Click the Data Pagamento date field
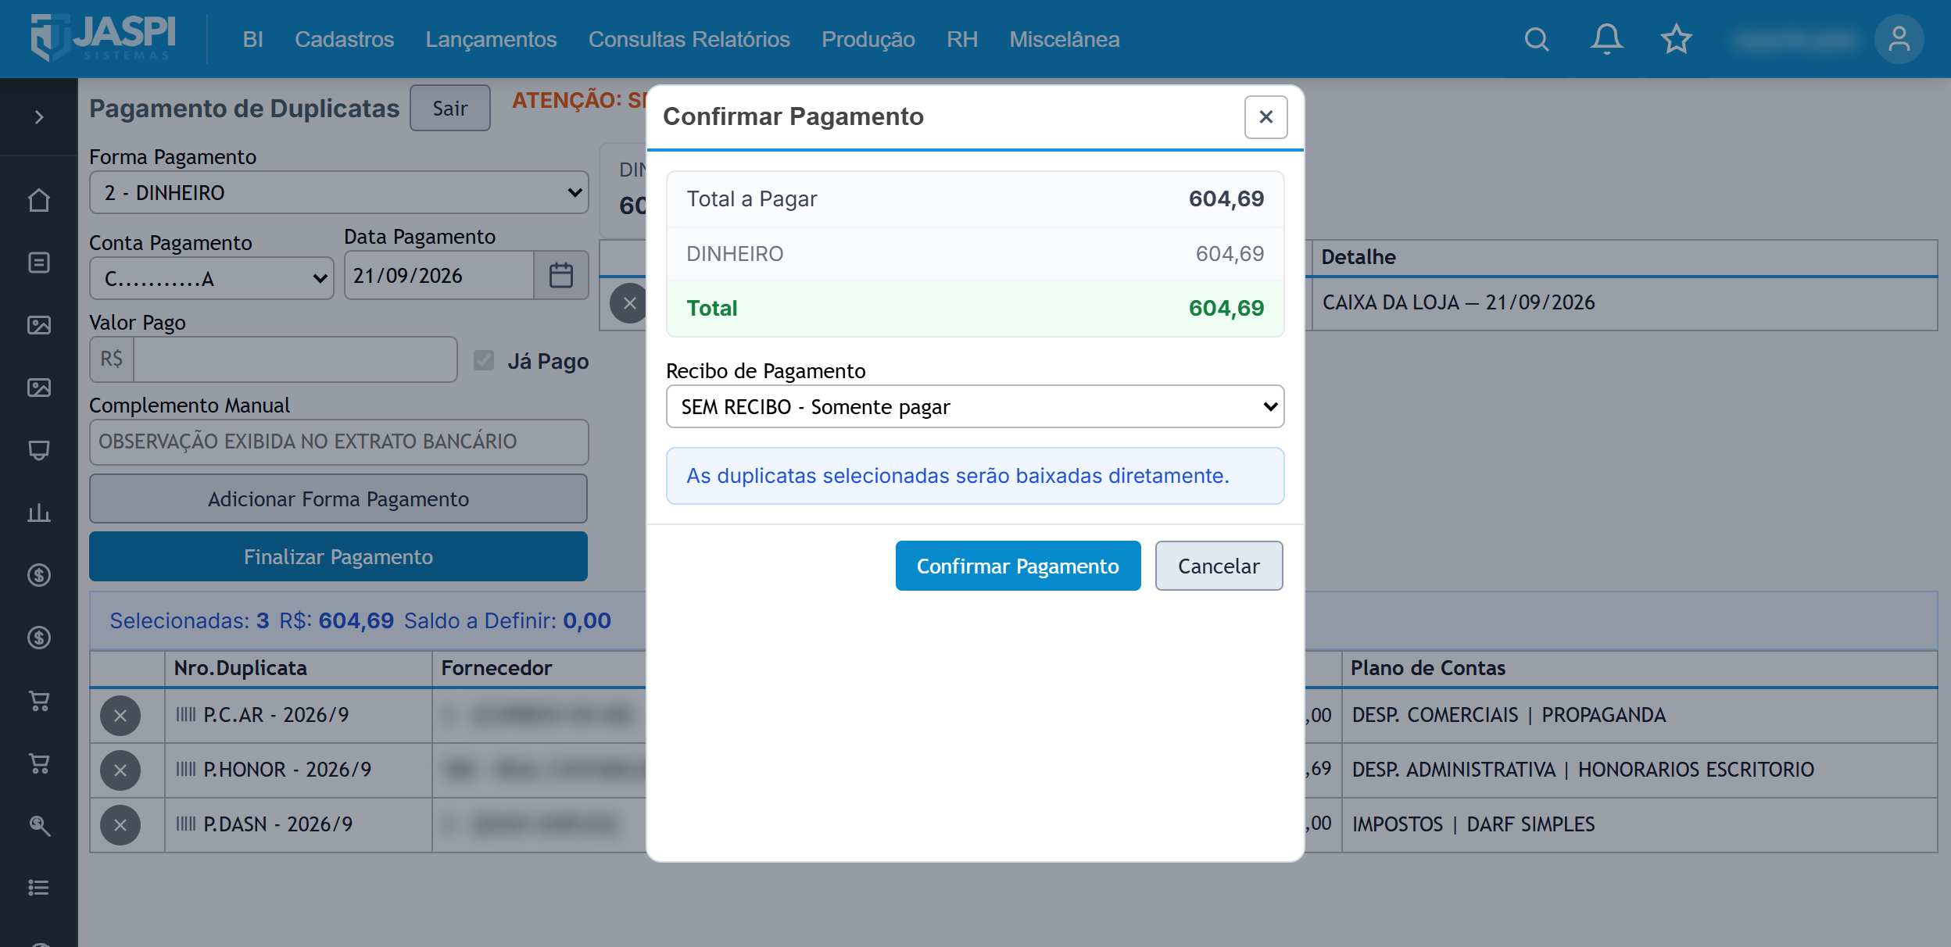 439,275
